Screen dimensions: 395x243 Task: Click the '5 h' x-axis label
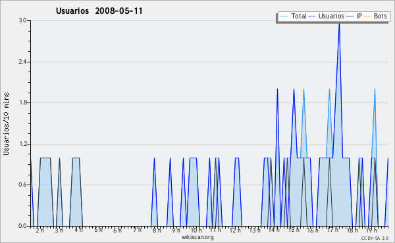[x=98, y=230]
